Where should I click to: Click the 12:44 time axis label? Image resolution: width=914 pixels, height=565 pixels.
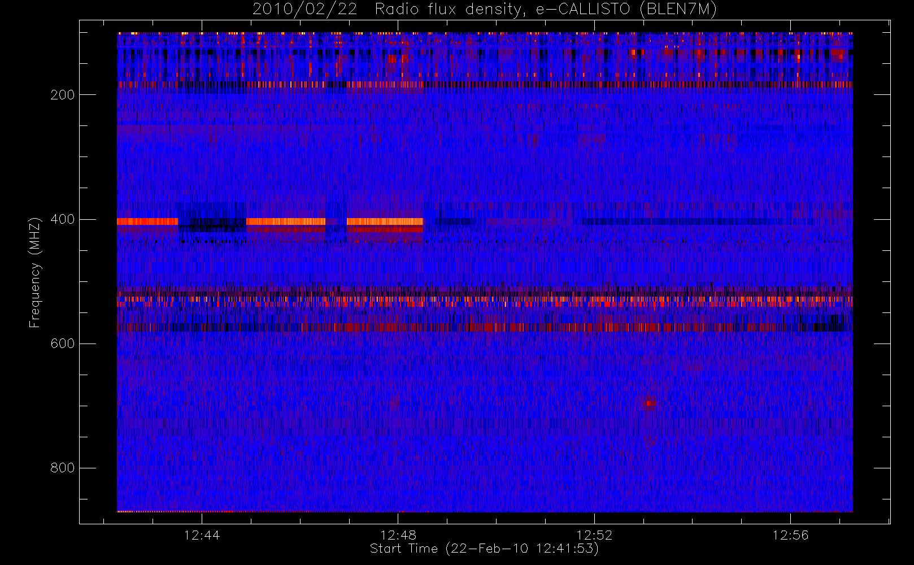(202, 535)
